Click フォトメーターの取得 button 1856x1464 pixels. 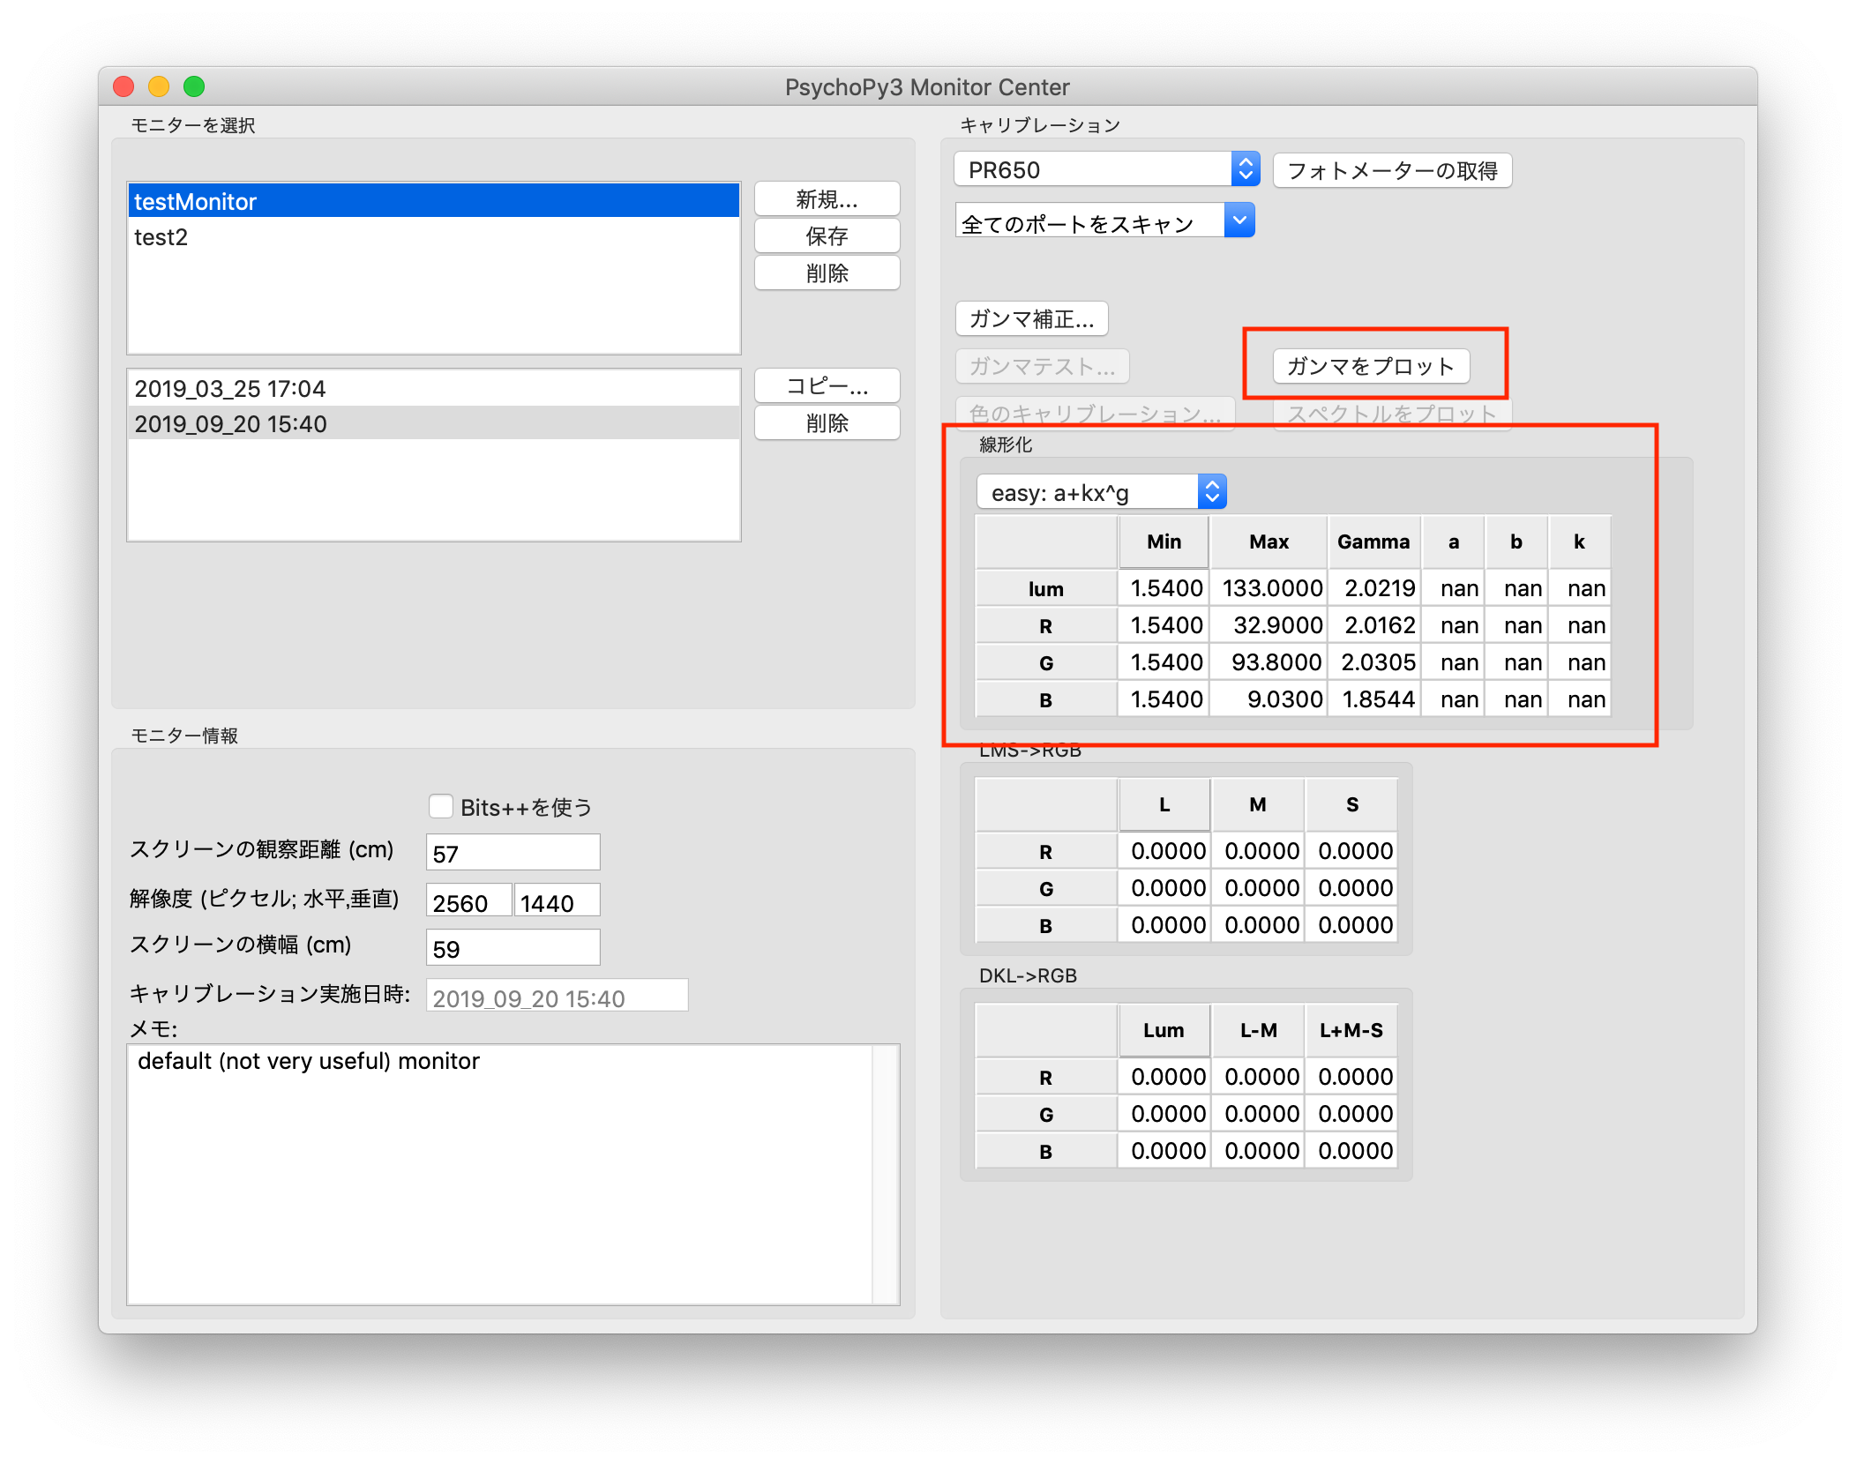(1392, 170)
